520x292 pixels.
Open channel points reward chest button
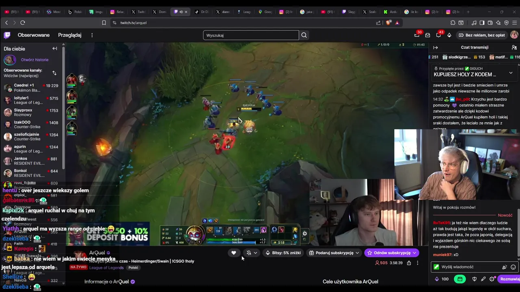click(460, 279)
